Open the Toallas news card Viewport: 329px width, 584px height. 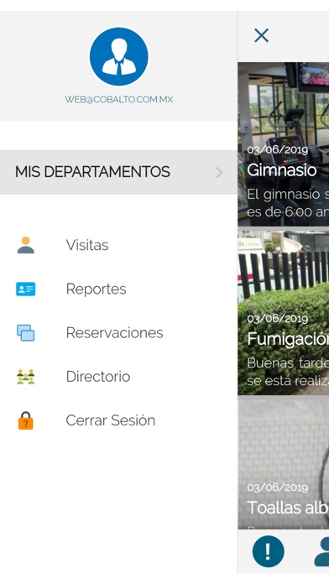(284, 465)
